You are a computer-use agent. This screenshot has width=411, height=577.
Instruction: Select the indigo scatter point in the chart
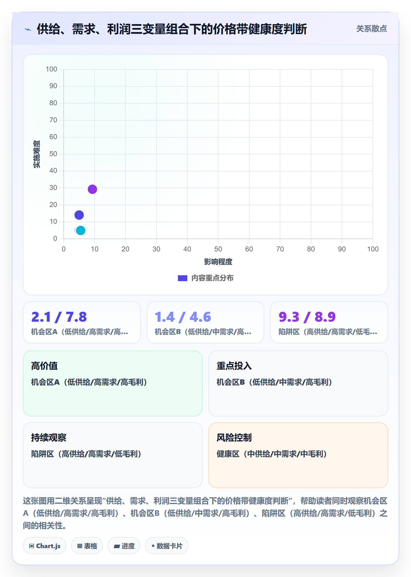pos(79,215)
